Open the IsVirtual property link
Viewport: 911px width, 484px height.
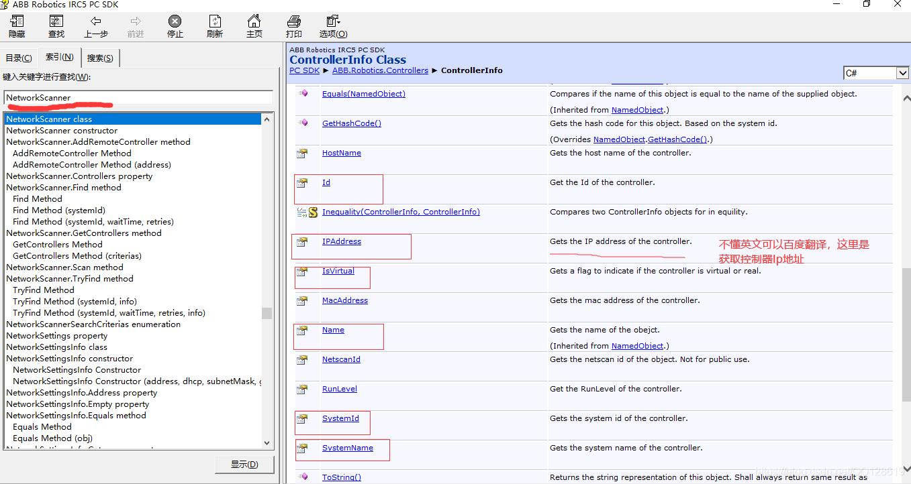point(338,271)
